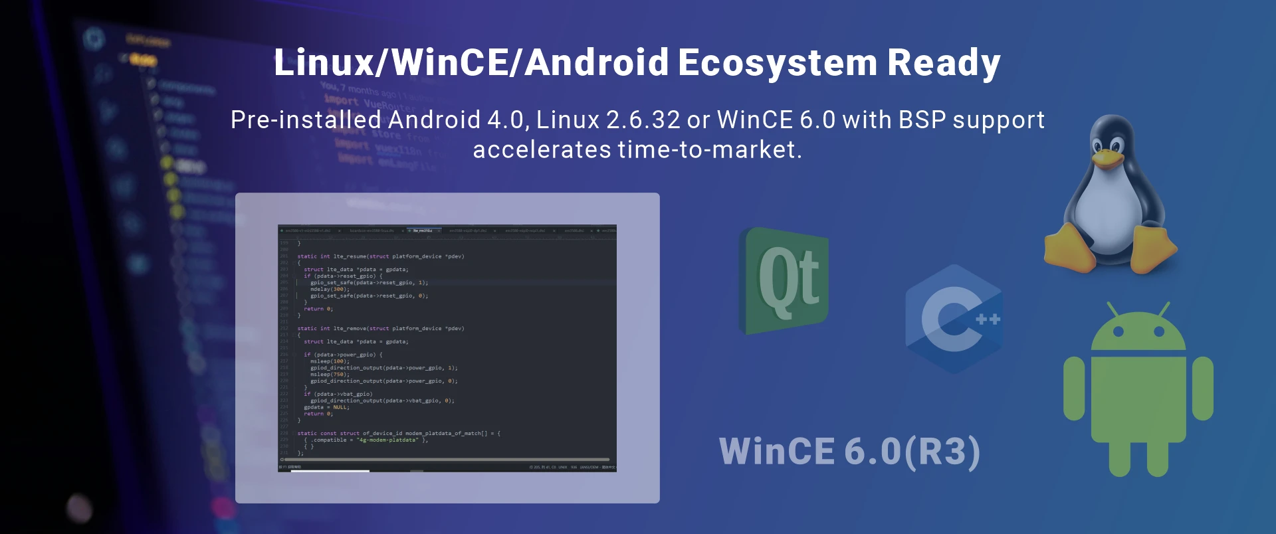
Task: Click the UNIX line-ending status bar entry
Action: (563, 467)
